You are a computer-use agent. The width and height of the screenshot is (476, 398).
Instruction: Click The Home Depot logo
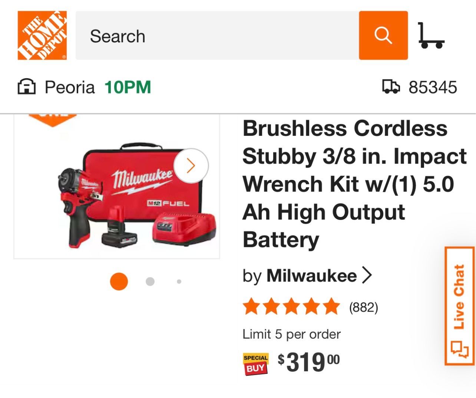tap(42, 35)
